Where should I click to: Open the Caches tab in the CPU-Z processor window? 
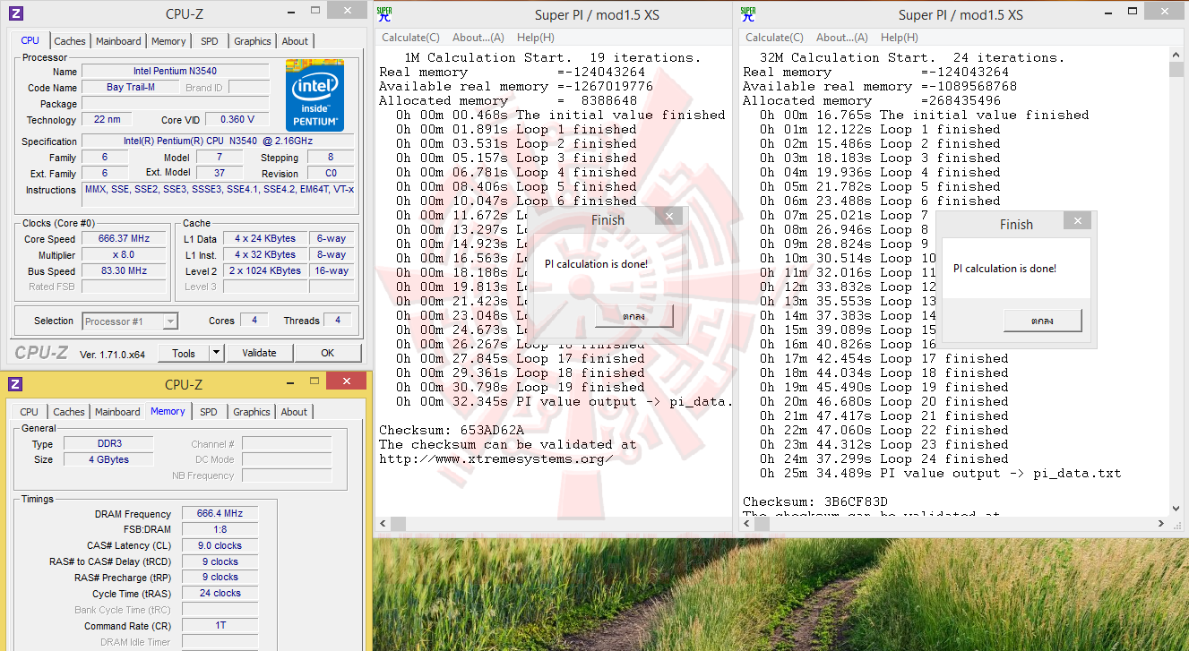pos(70,41)
